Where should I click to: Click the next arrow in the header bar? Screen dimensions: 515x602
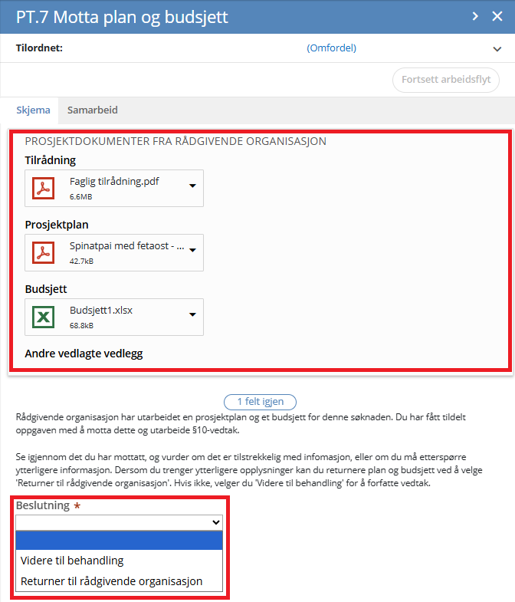tap(475, 16)
